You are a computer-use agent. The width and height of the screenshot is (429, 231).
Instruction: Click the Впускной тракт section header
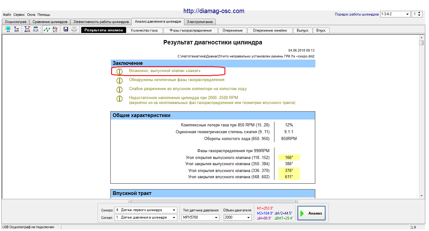point(213,193)
